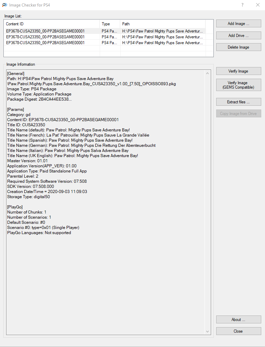Click Verify Image (GEMS Compatible) button
265x347 pixels.
point(238,85)
